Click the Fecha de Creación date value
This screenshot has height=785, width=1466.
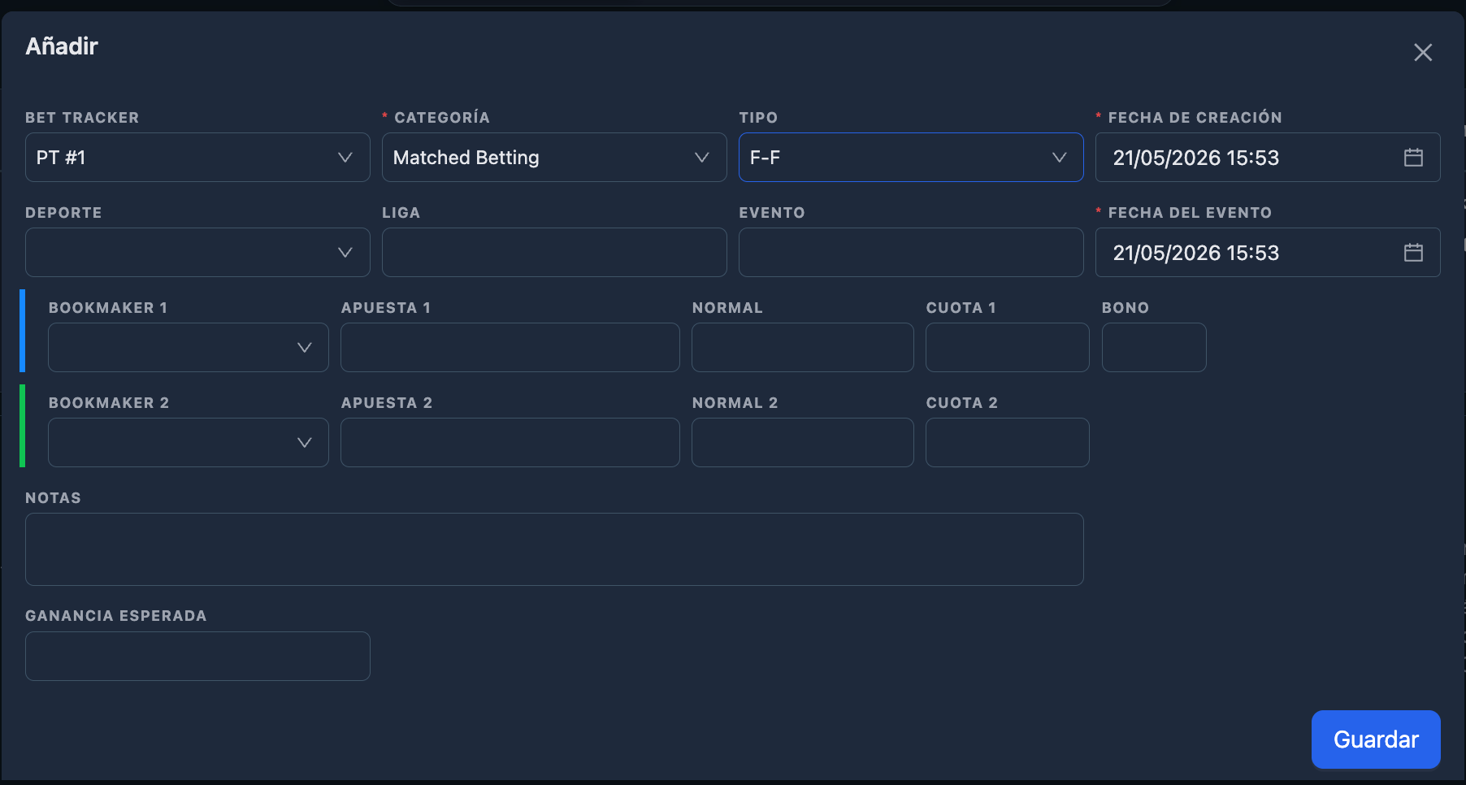point(1195,158)
